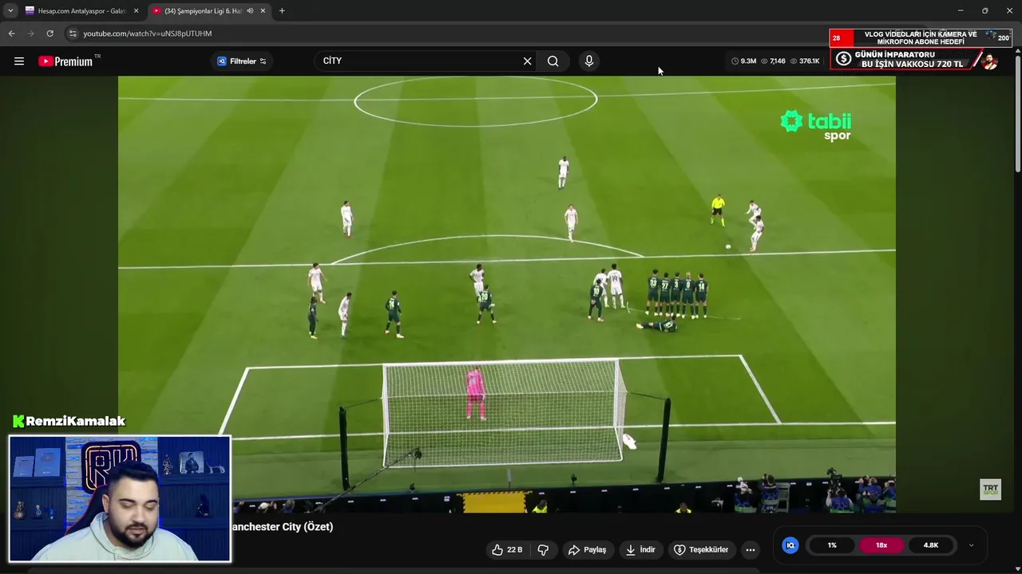Open the Filtreler filter button
The width and height of the screenshot is (1022, 574).
point(242,61)
